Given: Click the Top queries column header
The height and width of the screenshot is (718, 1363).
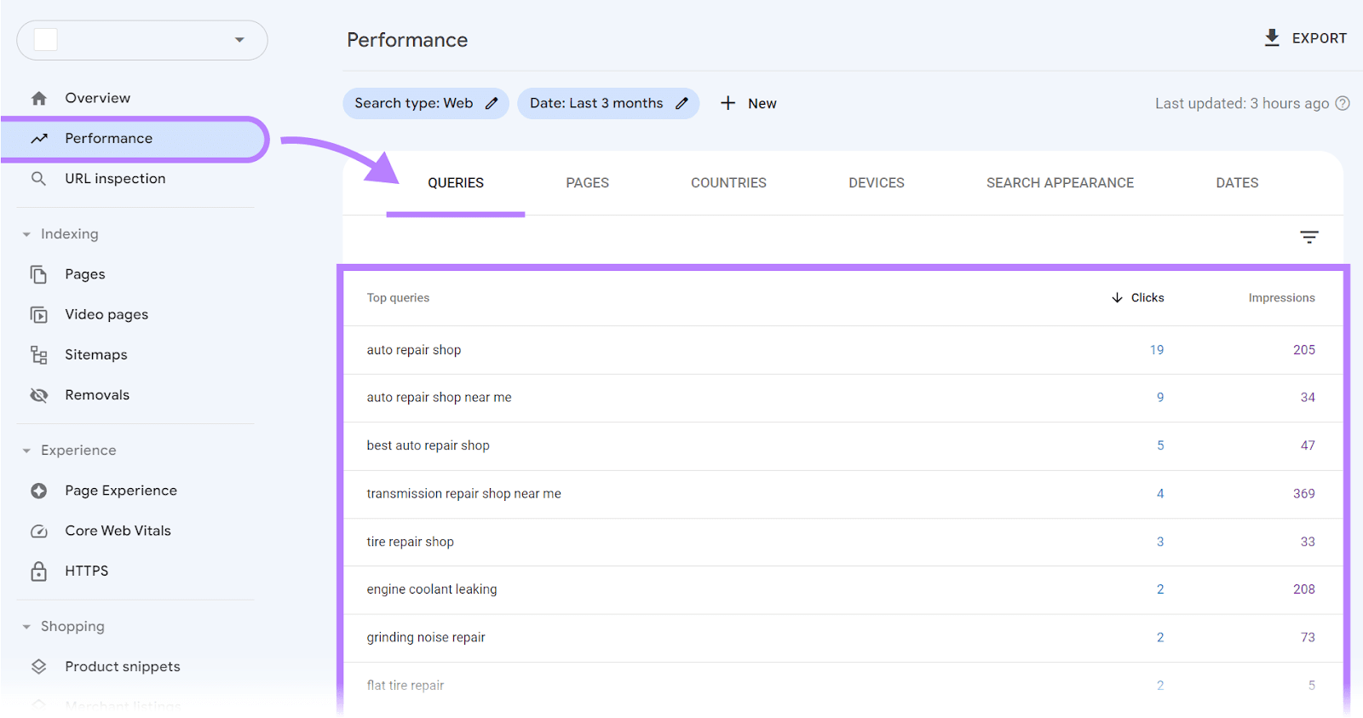Looking at the screenshot, I should tap(398, 297).
